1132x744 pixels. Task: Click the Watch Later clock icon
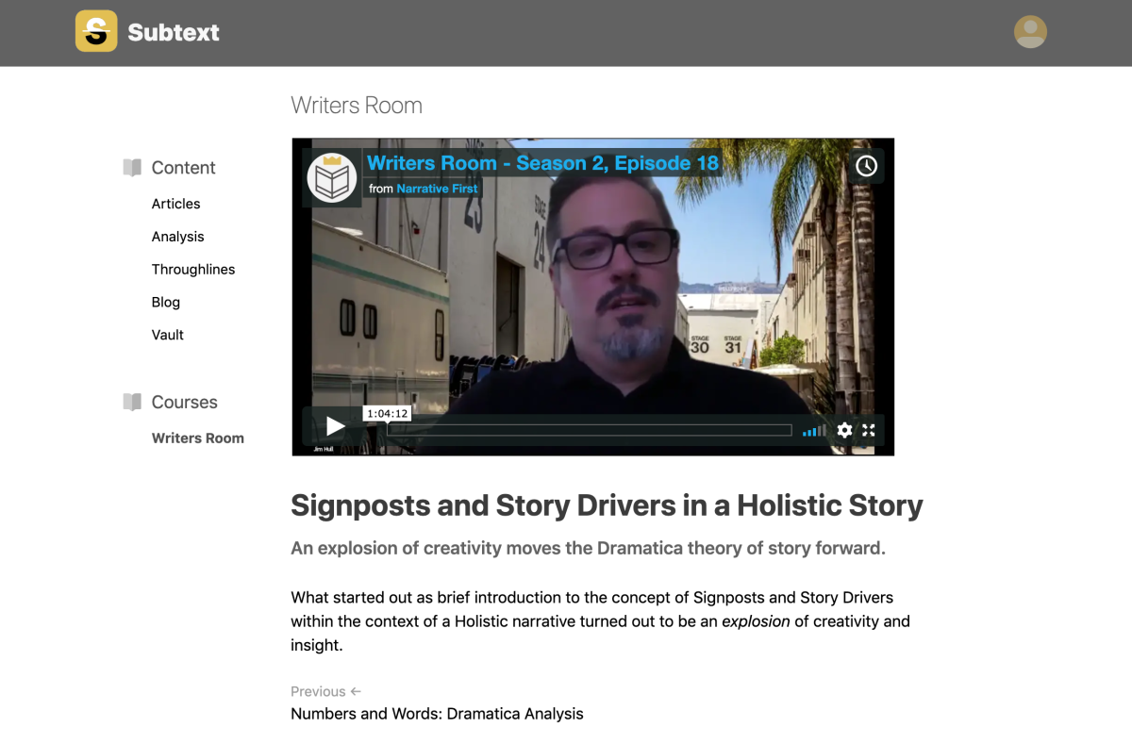click(x=866, y=166)
